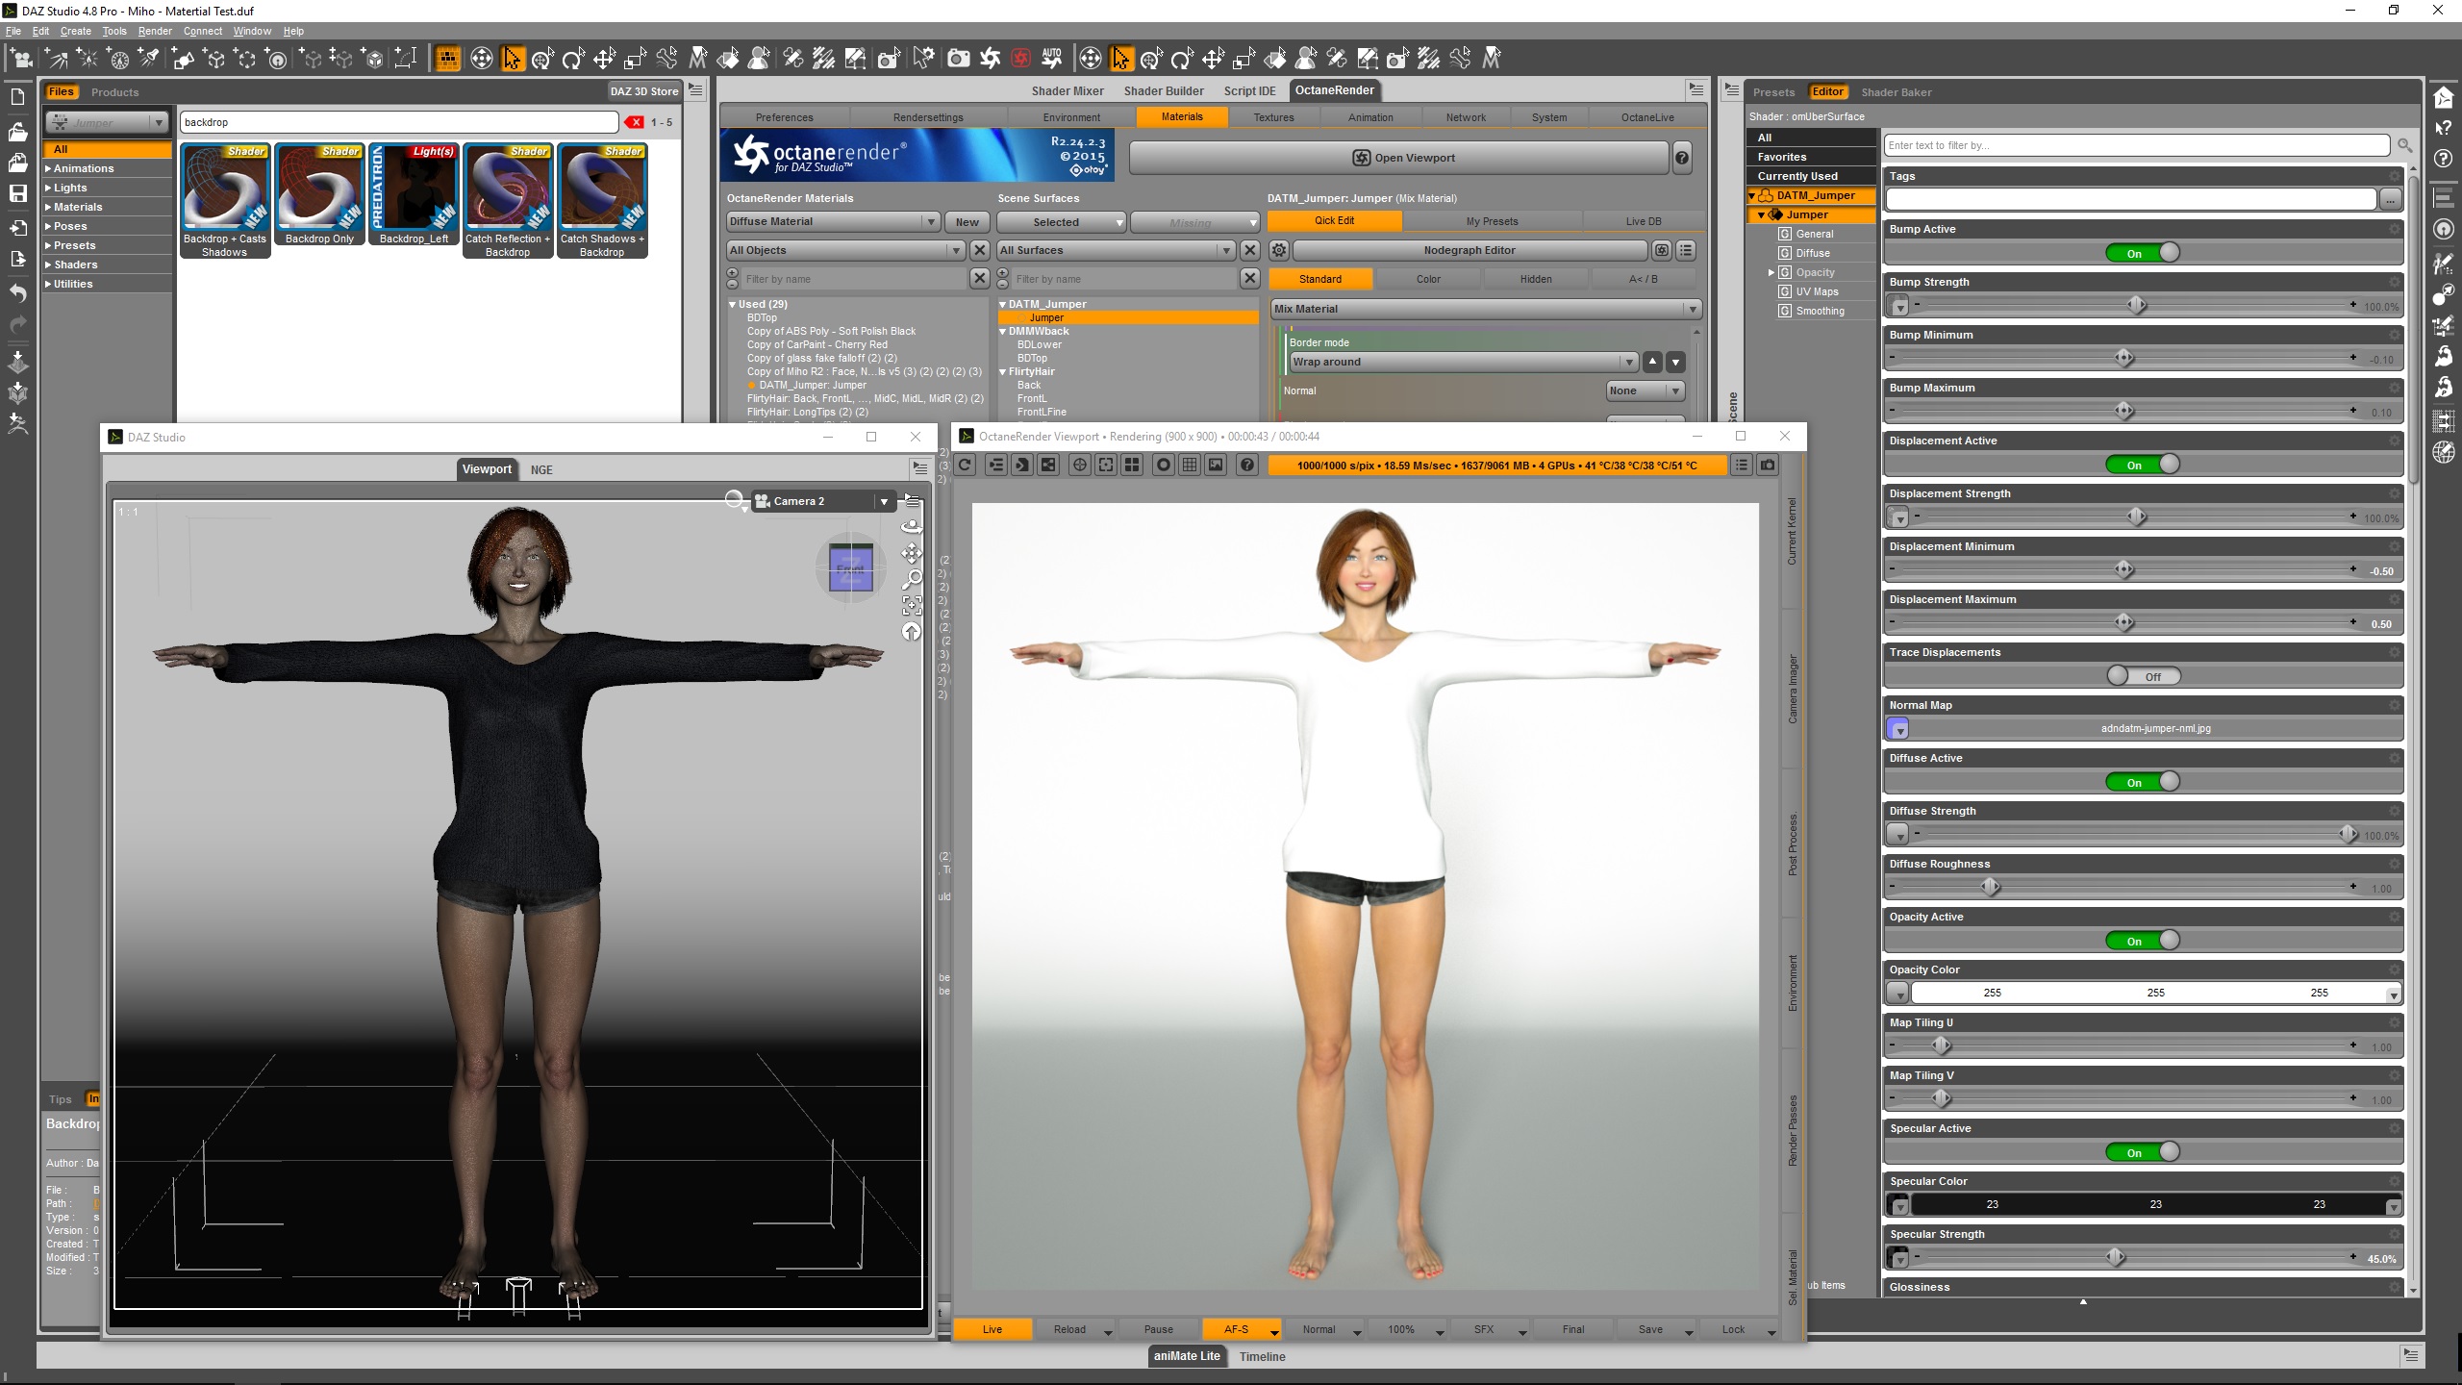
Task: Click the New Scene document icon in left sidebar
Action: coord(17,97)
